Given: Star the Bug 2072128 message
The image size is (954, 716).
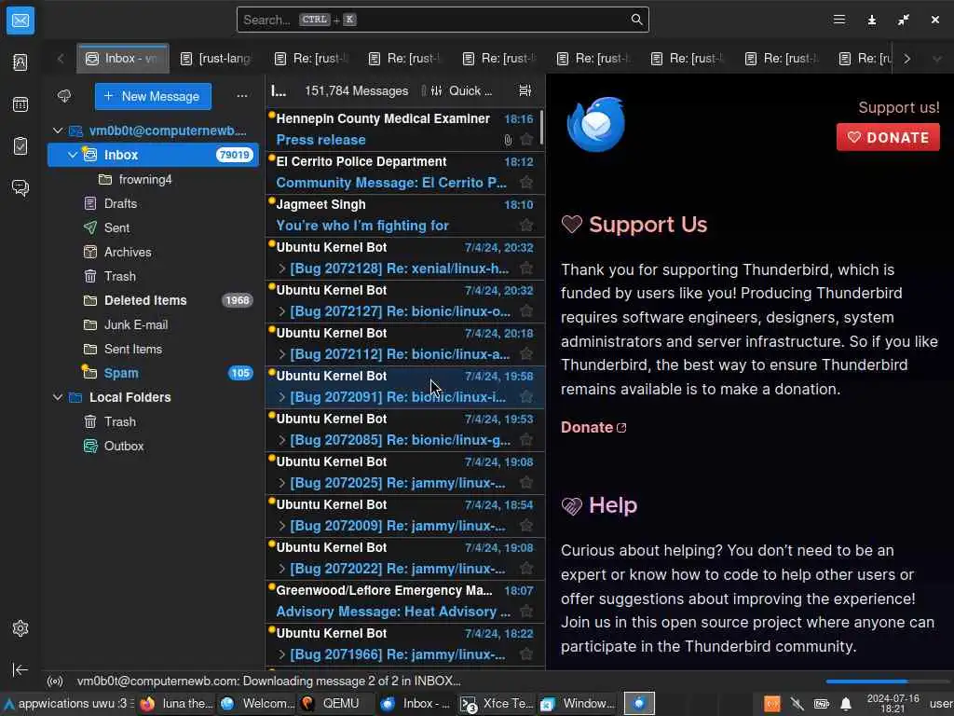Looking at the screenshot, I should click(x=526, y=268).
